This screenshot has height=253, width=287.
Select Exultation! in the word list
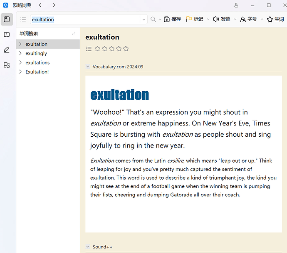(x=37, y=72)
